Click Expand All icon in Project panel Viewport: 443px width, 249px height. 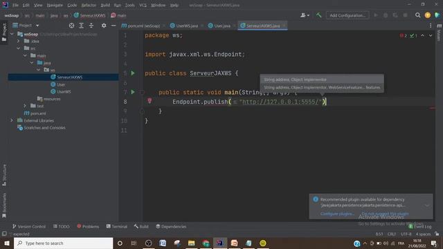[x=82, y=26]
